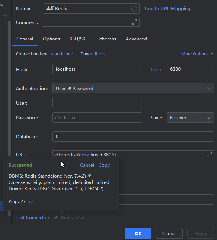217x240 pixels.
Task: Expand More Options menu
Action: pyautogui.click(x=197, y=54)
